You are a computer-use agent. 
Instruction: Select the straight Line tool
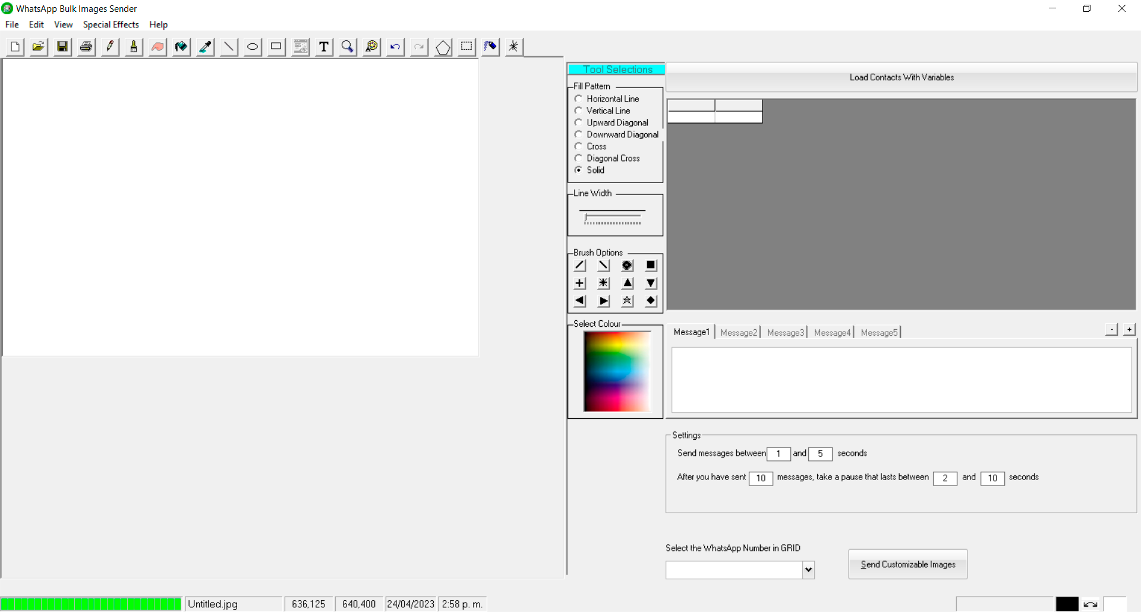tap(229, 47)
